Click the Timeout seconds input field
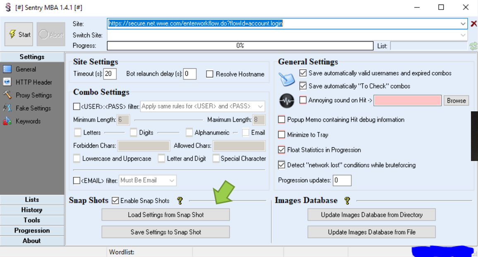Image resolution: width=478 pixels, height=257 pixels. click(110, 74)
